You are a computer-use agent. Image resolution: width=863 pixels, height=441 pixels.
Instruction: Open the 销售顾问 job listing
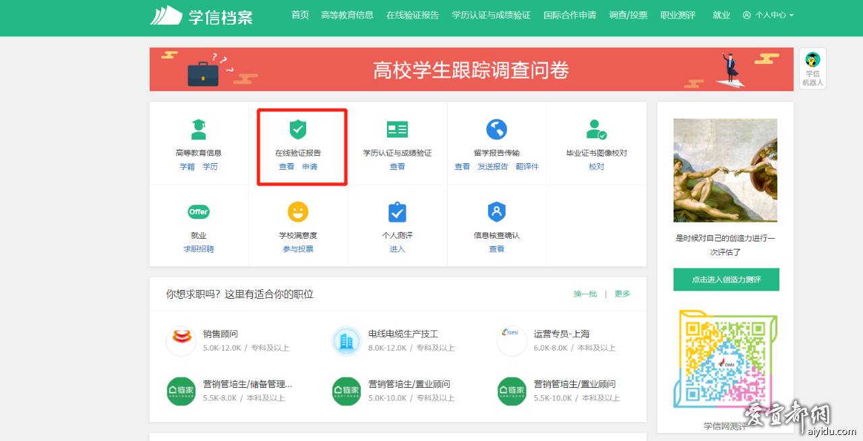click(220, 334)
